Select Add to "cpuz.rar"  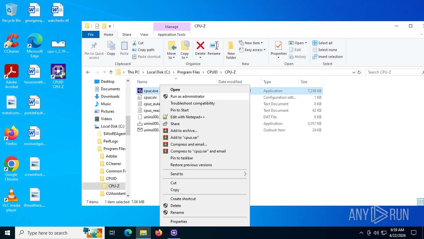click(205, 138)
